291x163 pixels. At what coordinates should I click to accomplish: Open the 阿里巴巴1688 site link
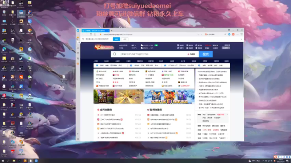(x=103, y=86)
